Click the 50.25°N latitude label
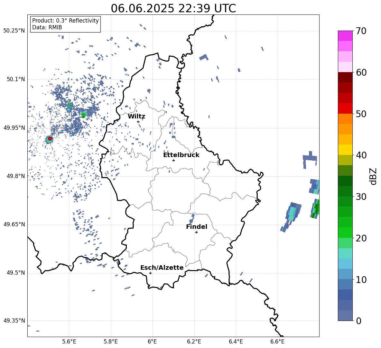 pos(14,31)
